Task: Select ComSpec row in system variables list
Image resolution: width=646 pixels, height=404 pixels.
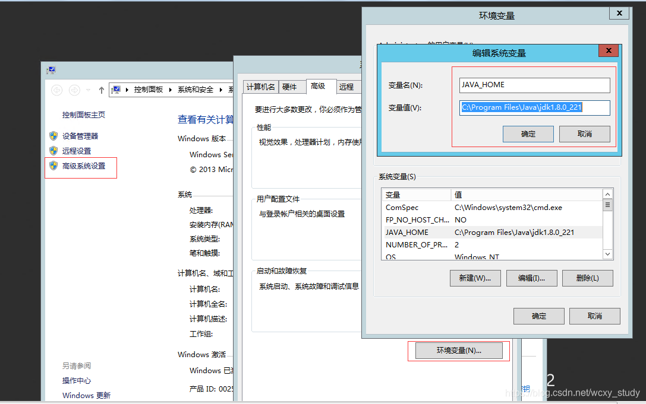Action: point(492,208)
